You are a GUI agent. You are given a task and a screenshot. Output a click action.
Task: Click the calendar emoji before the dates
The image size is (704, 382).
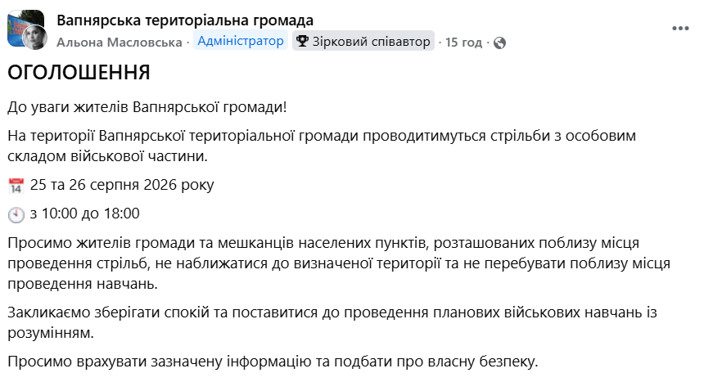tap(16, 186)
